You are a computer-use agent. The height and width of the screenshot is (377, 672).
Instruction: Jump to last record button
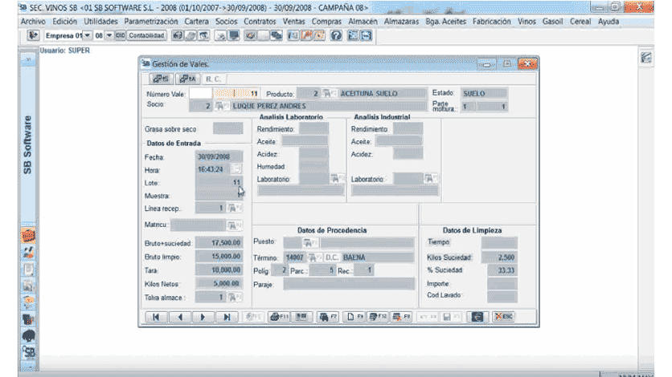pos(226,317)
